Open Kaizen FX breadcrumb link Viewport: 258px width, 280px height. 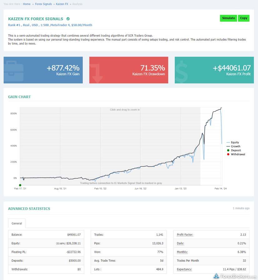coord(62,4)
